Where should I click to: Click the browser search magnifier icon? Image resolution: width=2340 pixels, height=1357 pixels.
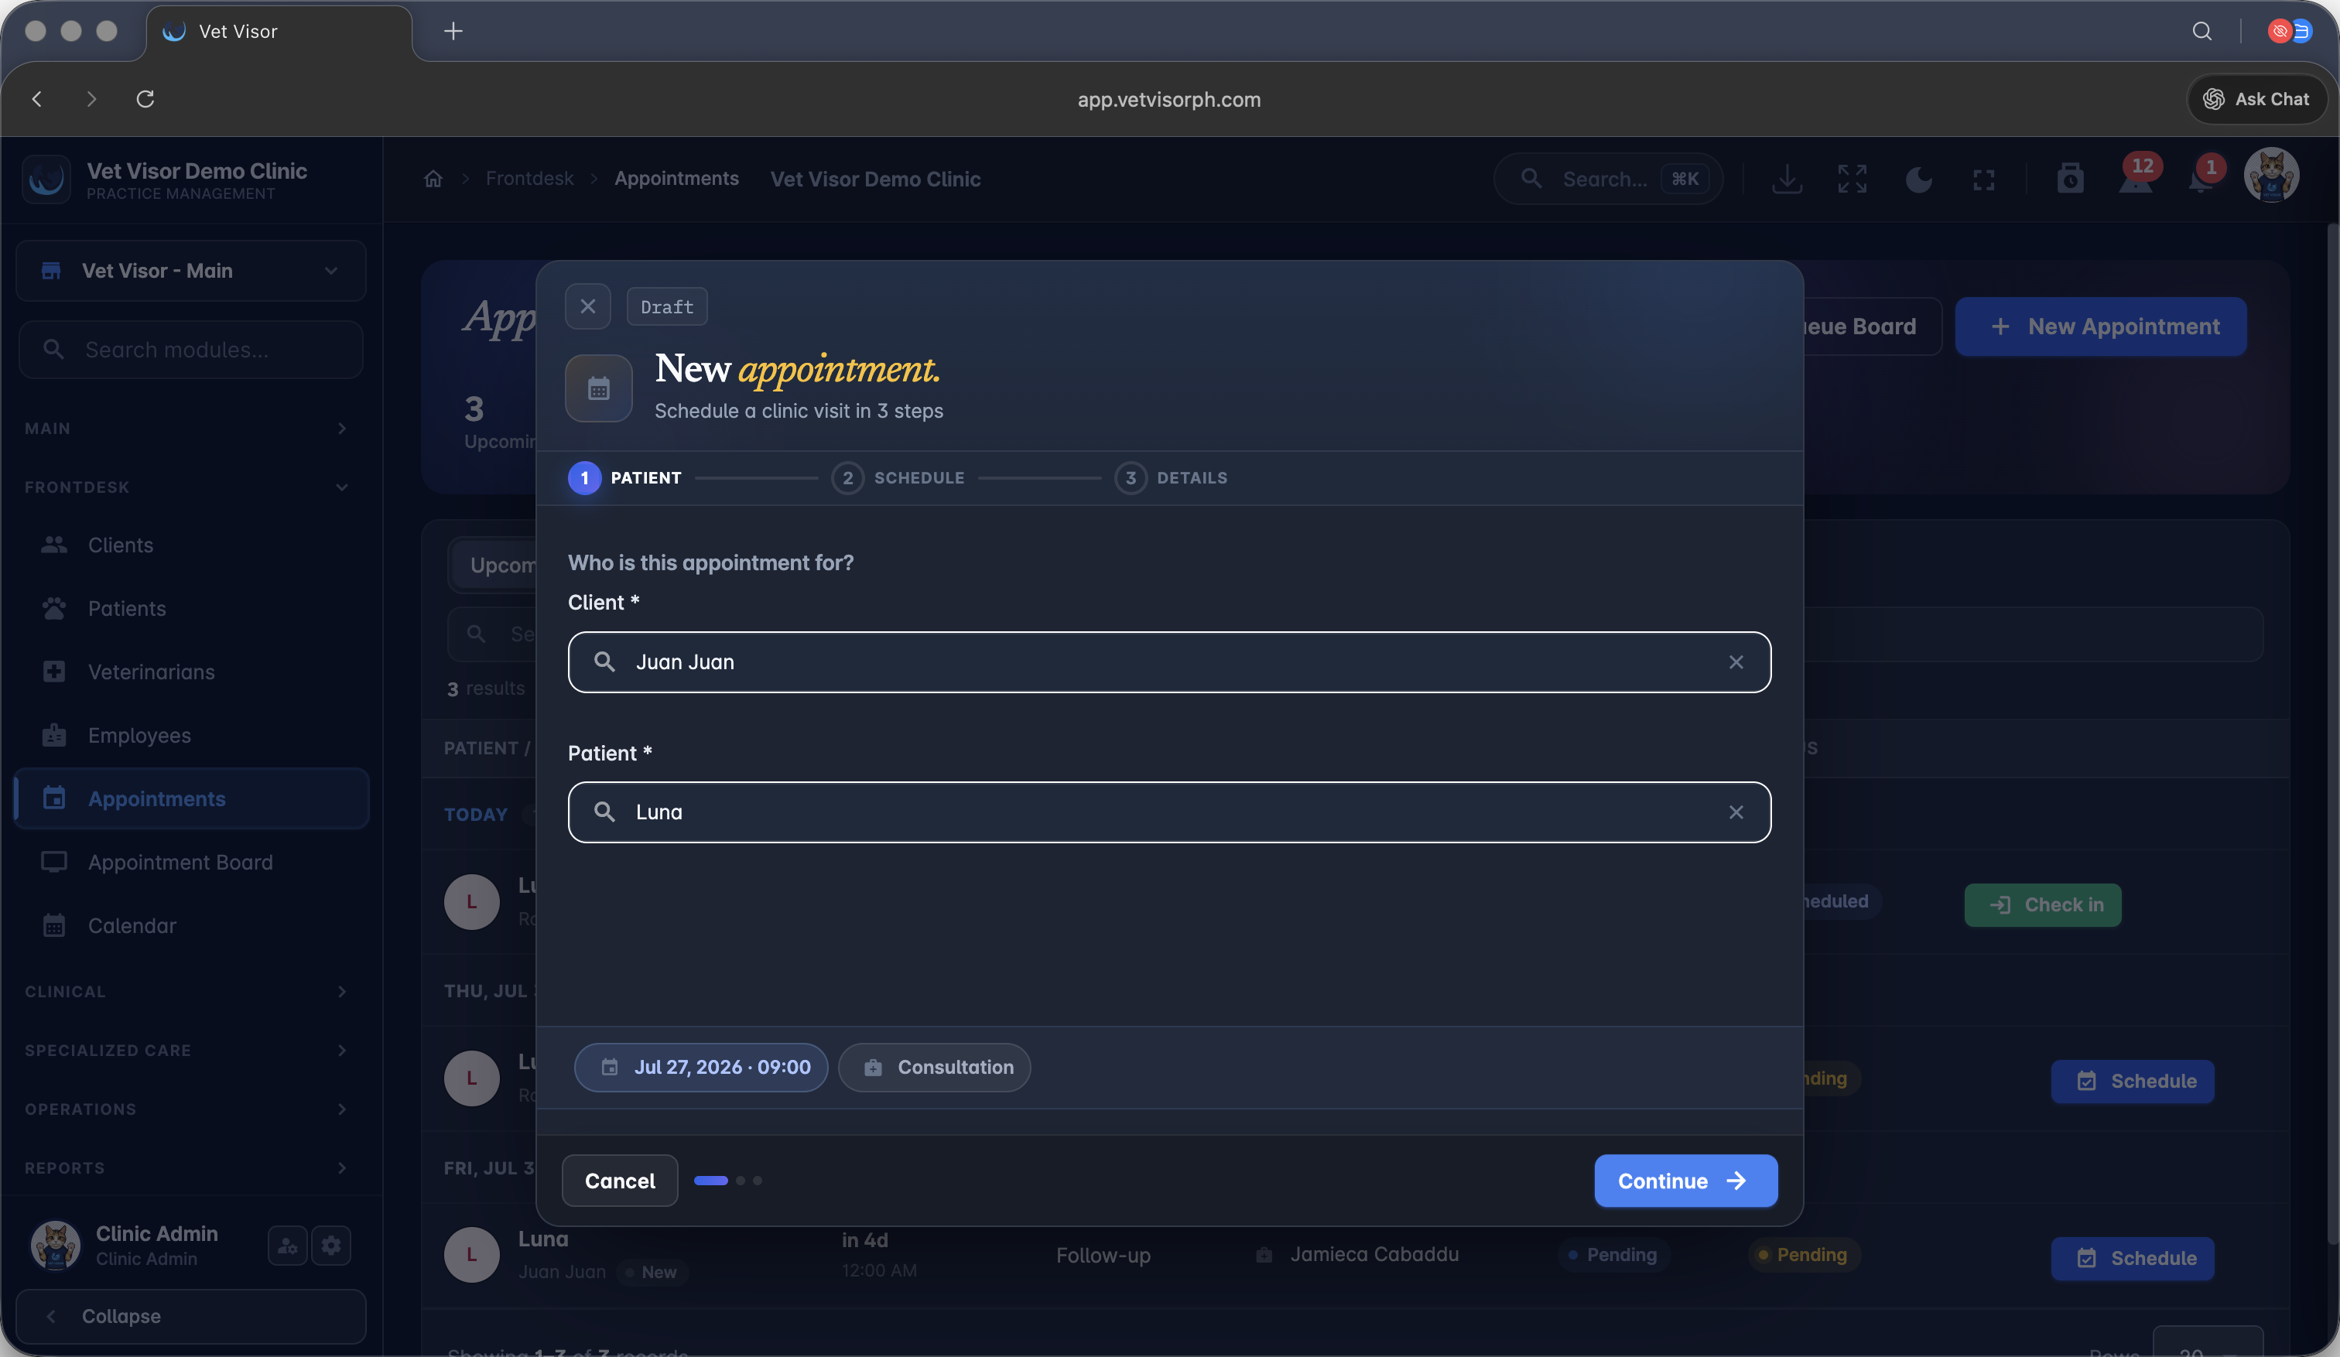click(x=2201, y=31)
